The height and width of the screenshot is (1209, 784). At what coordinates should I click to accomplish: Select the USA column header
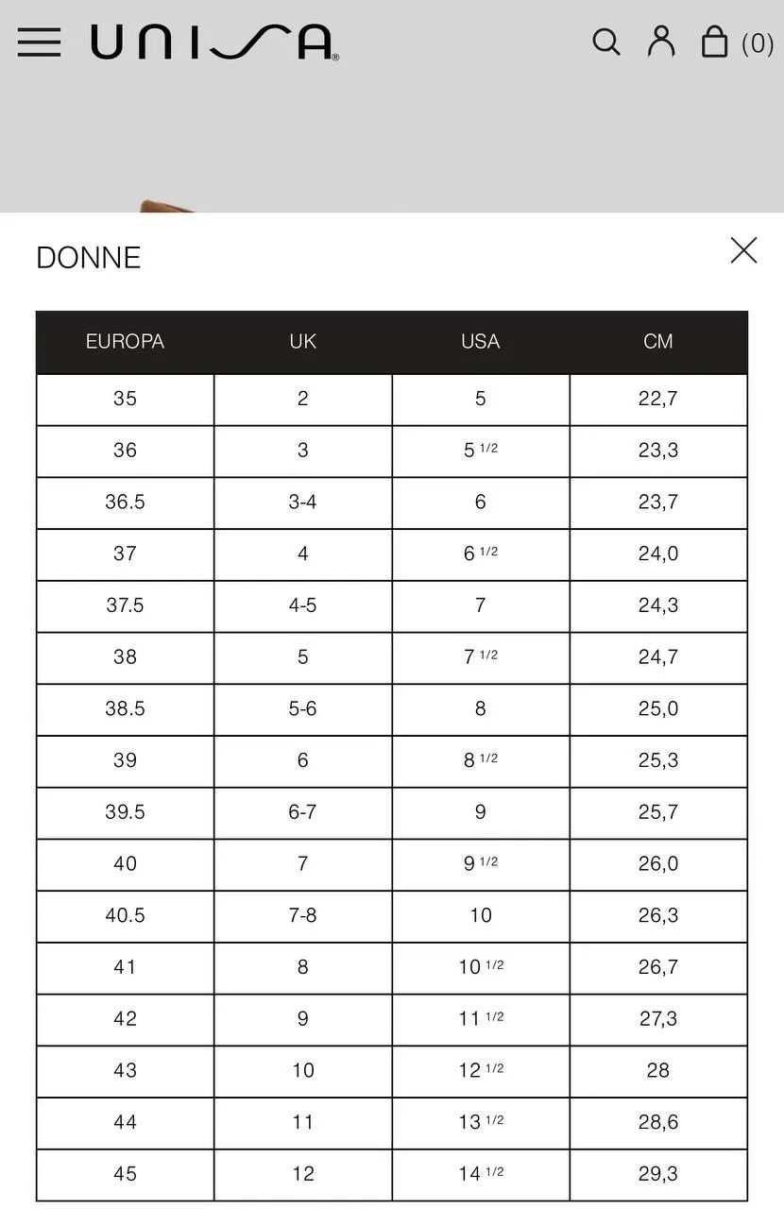pyautogui.click(x=481, y=342)
